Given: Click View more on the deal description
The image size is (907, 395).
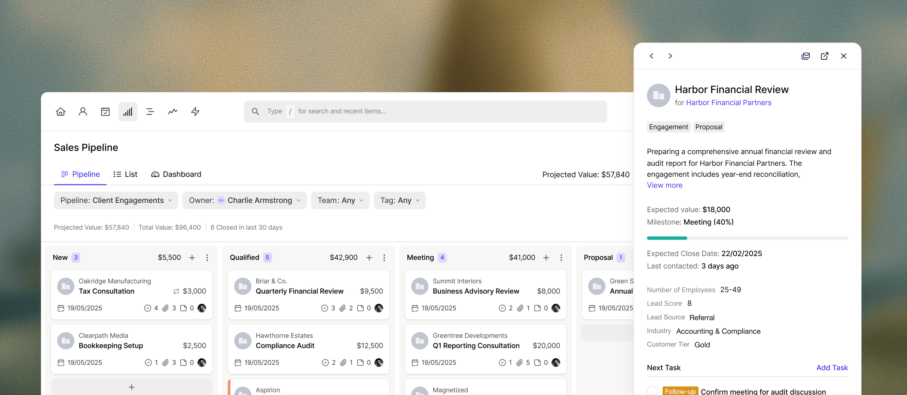Looking at the screenshot, I should coord(665,185).
